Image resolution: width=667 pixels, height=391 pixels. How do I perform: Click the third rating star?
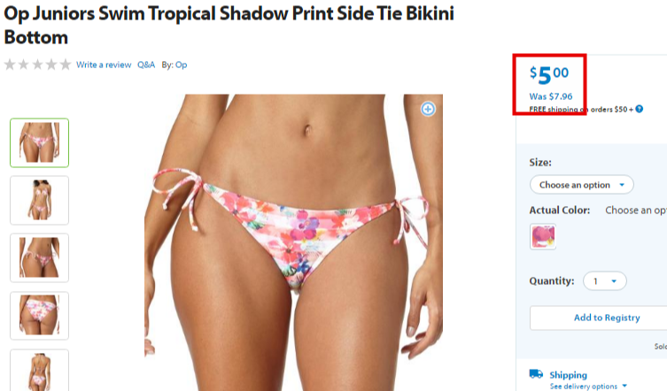point(37,65)
